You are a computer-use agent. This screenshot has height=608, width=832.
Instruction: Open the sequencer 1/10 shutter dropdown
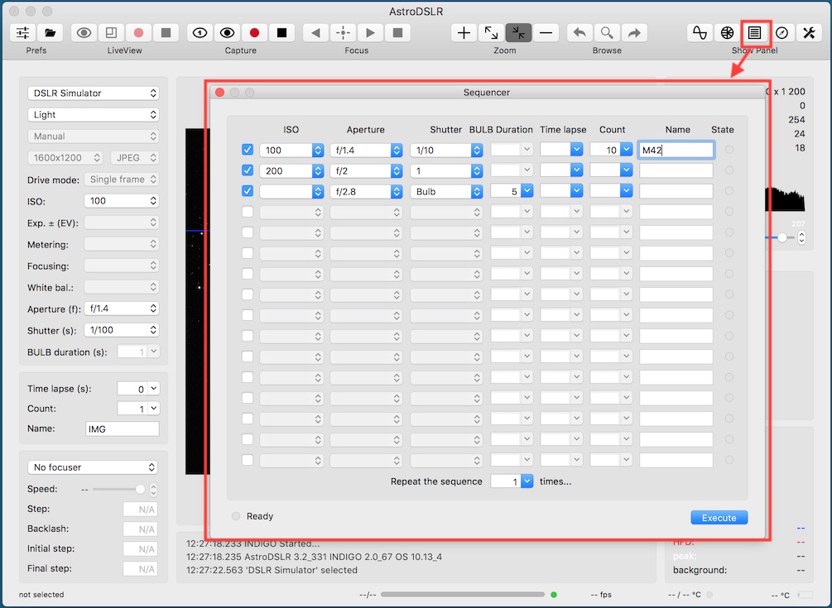[x=446, y=150]
